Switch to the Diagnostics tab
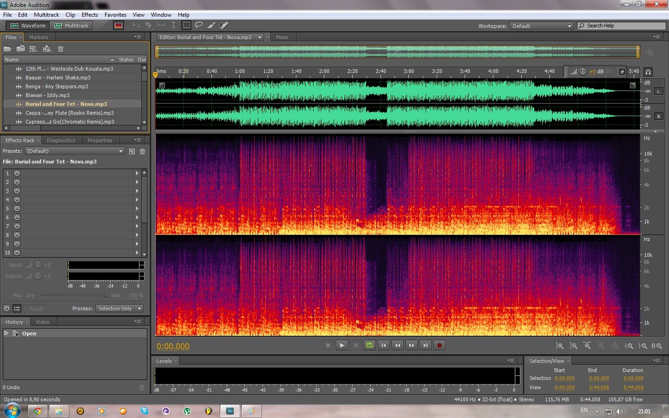The image size is (669, 418). (61, 140)
